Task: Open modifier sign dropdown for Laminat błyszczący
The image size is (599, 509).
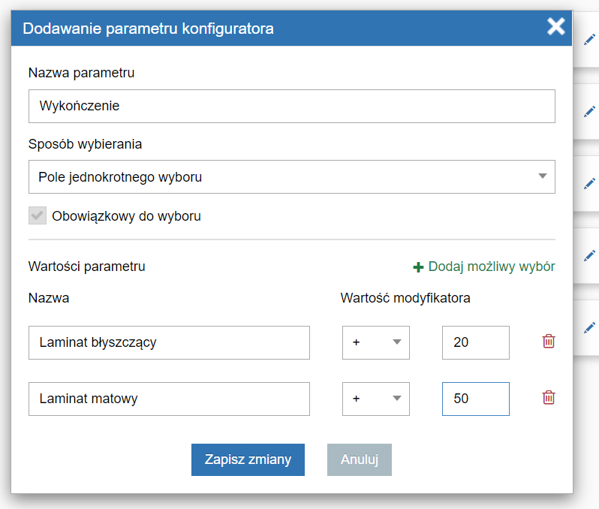Action: [x=376, y=342]
